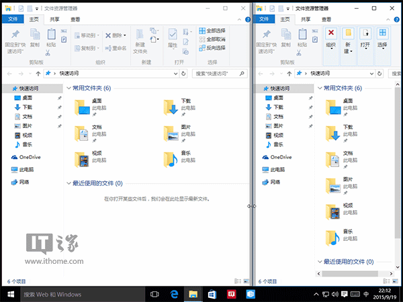Collapse 常用文件夹 section in left window

point(69,88)
